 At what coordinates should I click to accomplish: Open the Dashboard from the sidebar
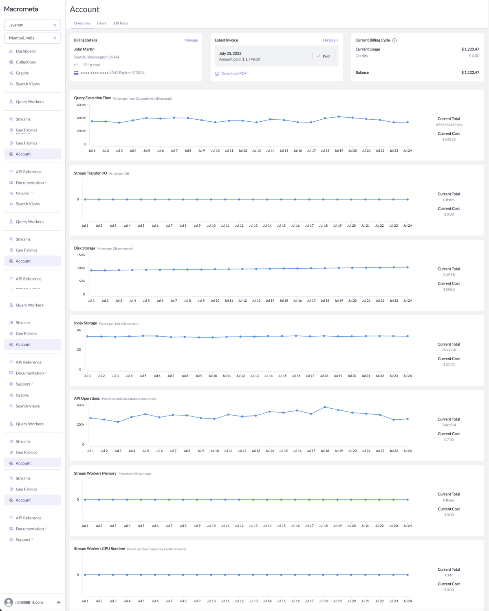(25, 51)
